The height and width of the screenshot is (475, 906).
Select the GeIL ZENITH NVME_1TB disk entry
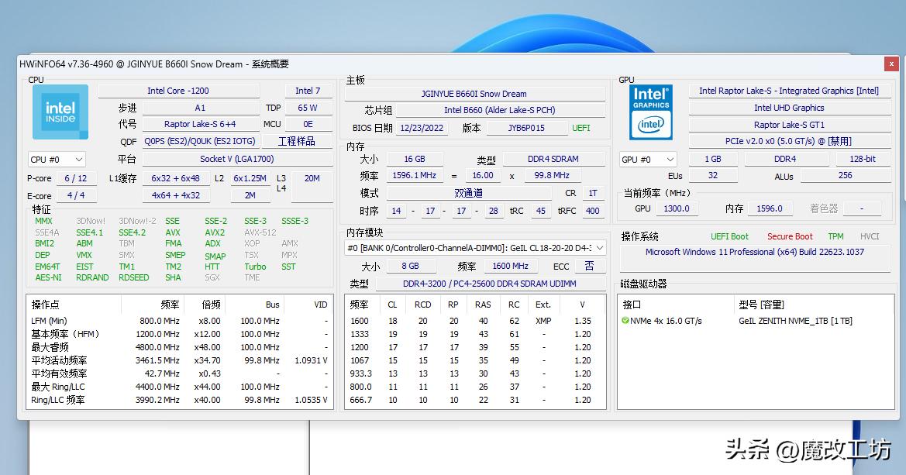click(796, 321)
